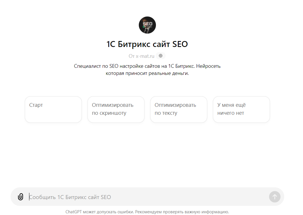Image resolution: width=303 pixels, height=215 pixels.
Task: Click the send arrow button
Action: tap(274, 196)
